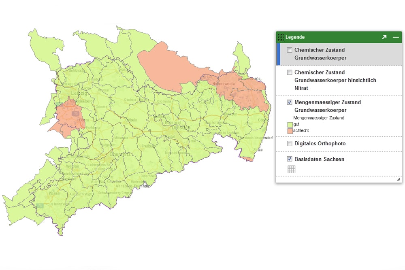Screen dimensions: 405x270
Task: Grab the legend panel resize handle
Action: 398,179
